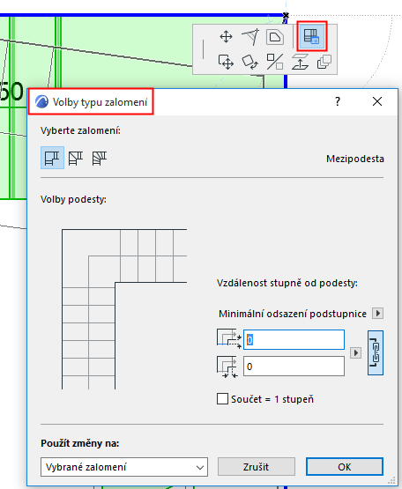
Task: Click the landing preview diagram
Action: tap(124, 309)
